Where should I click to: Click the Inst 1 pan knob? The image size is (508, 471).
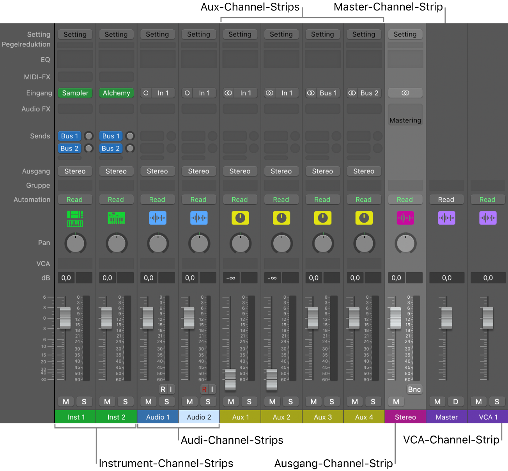[75, 243]
